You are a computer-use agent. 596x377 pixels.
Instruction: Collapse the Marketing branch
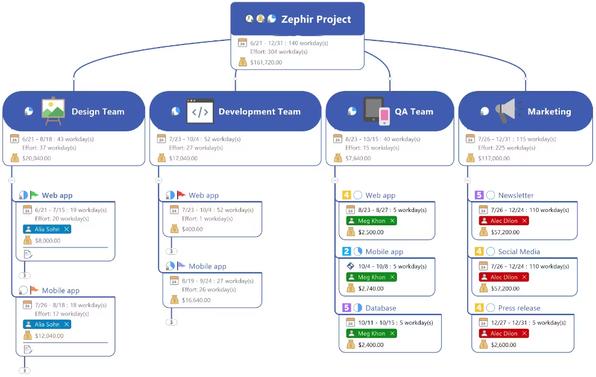pos(468,180)
